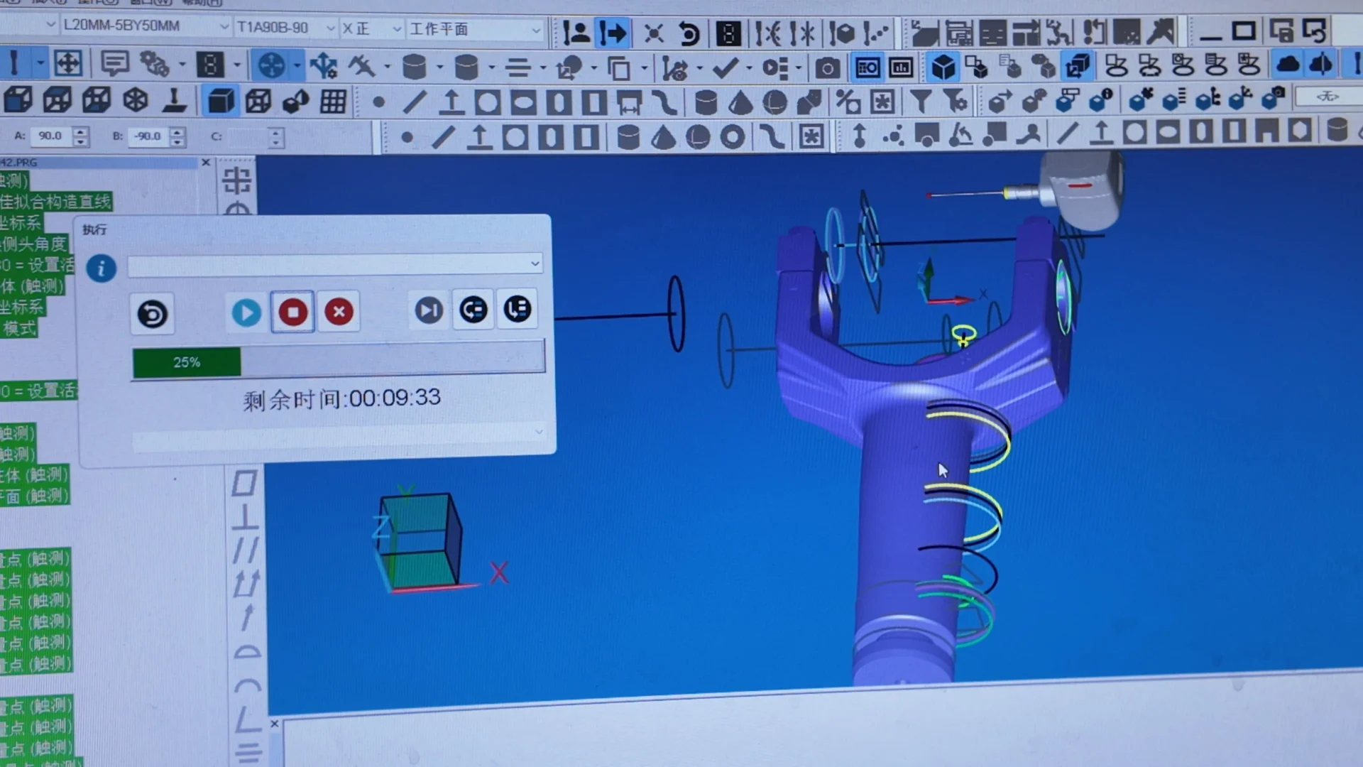Toggle the highlighted blue cube CAD icon
Viewport: 1363px width, 767px height.
[x=943, y=67]
